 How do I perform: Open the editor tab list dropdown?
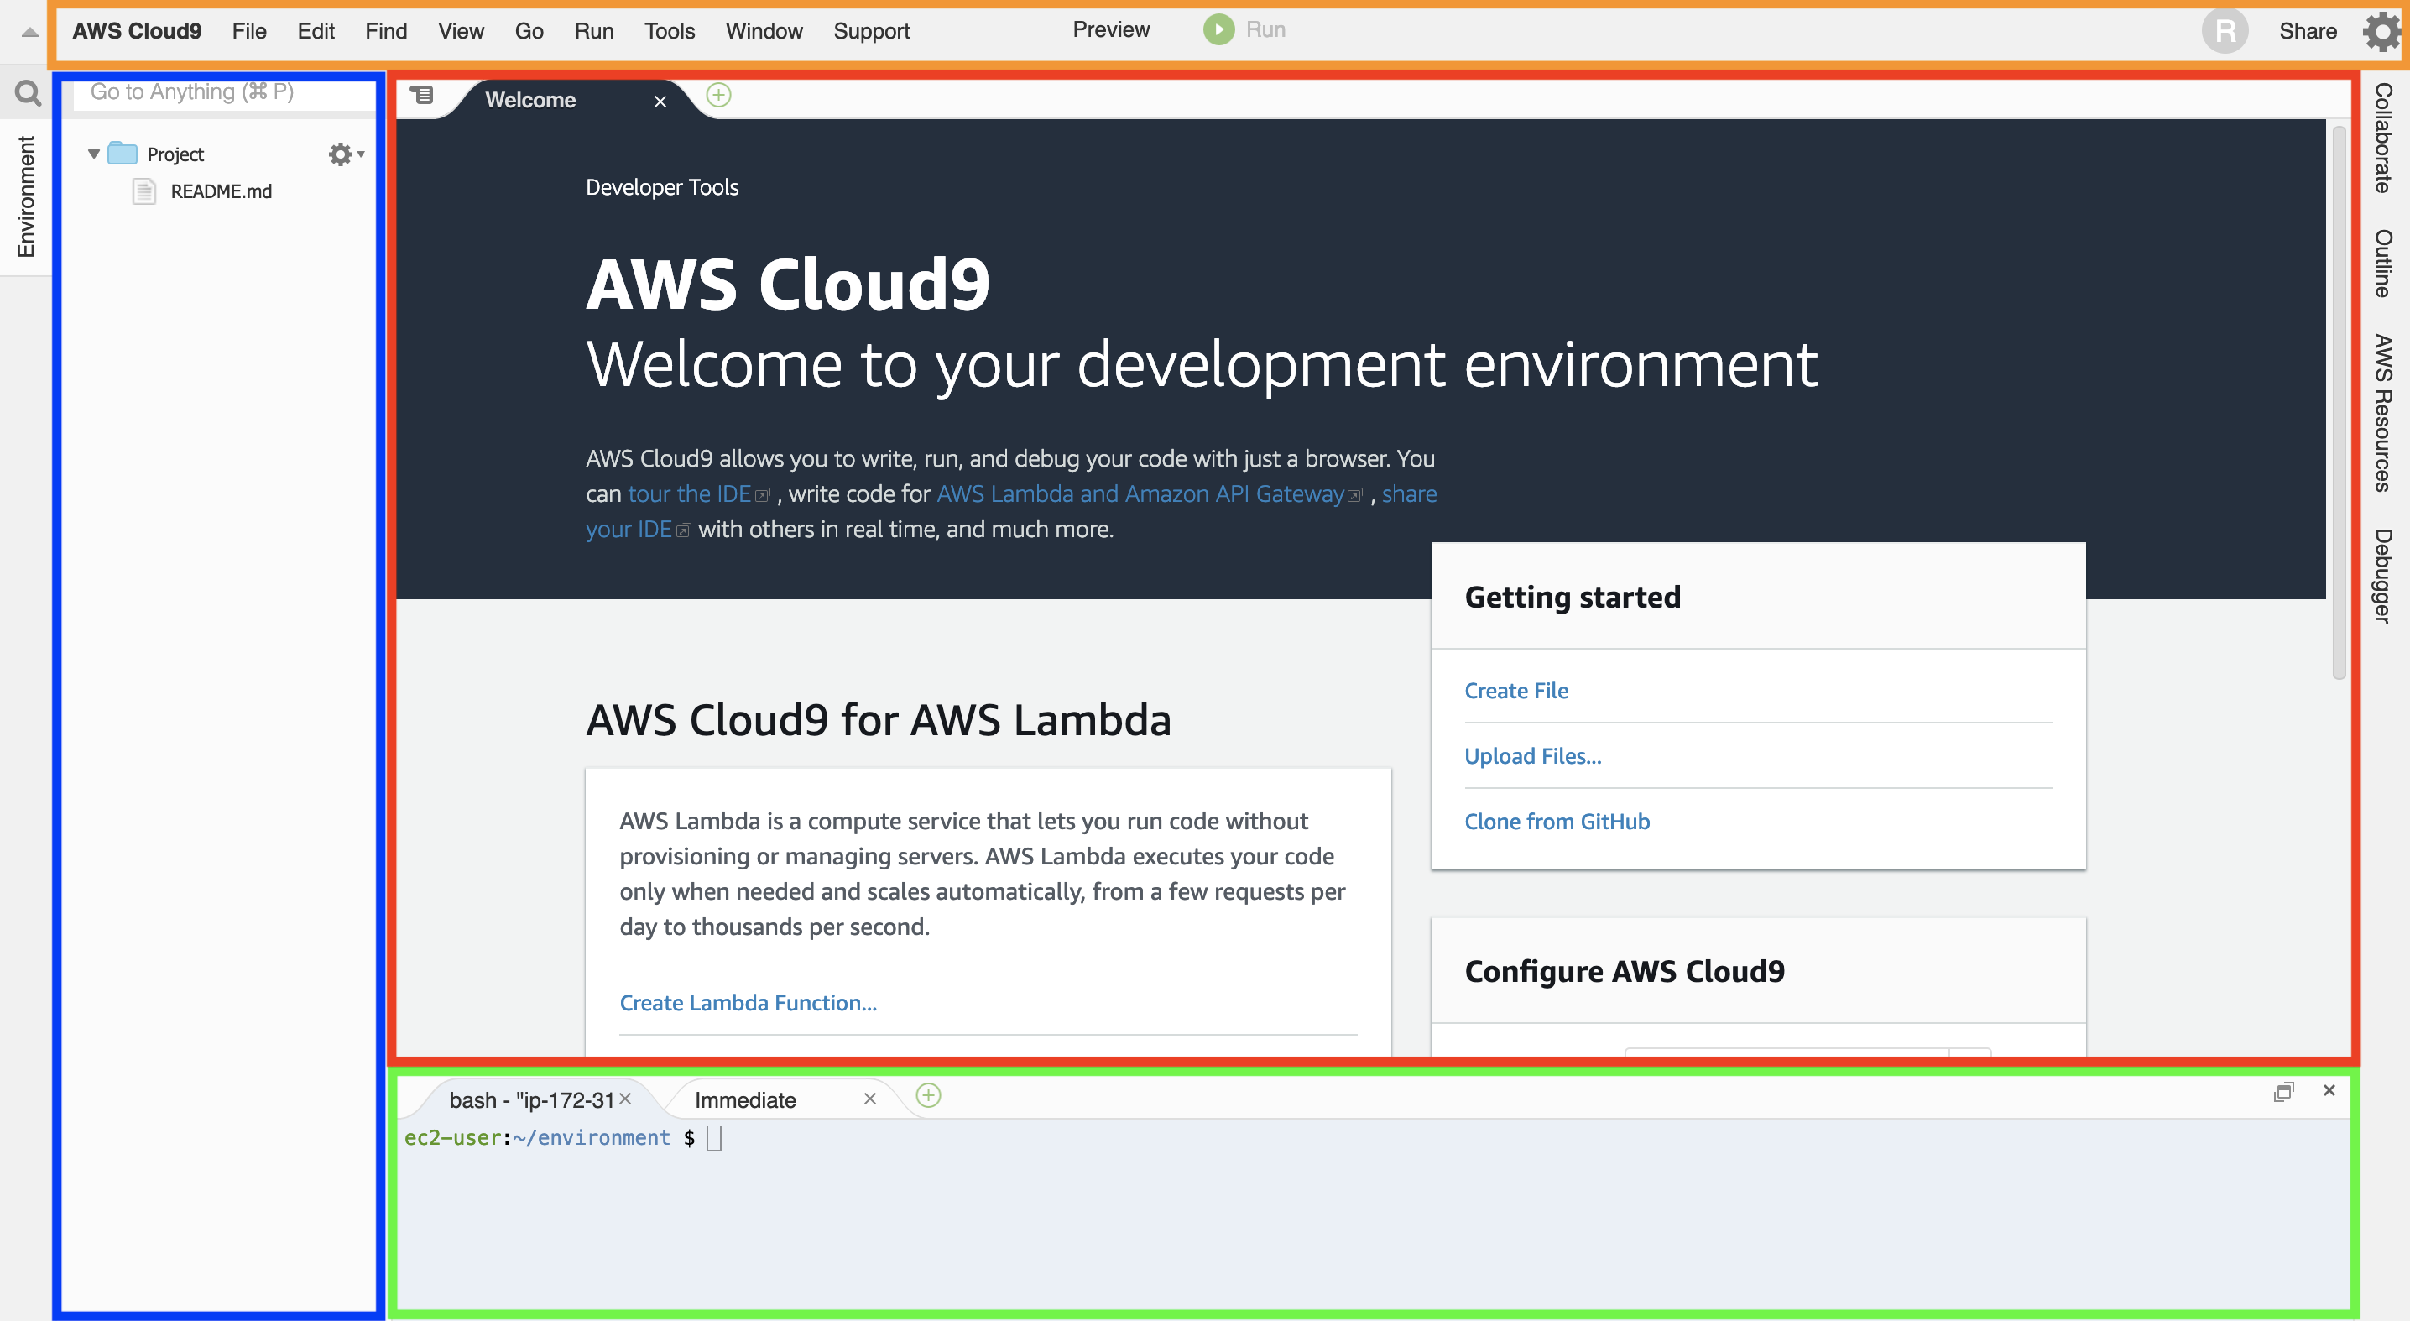click(423, 96)
